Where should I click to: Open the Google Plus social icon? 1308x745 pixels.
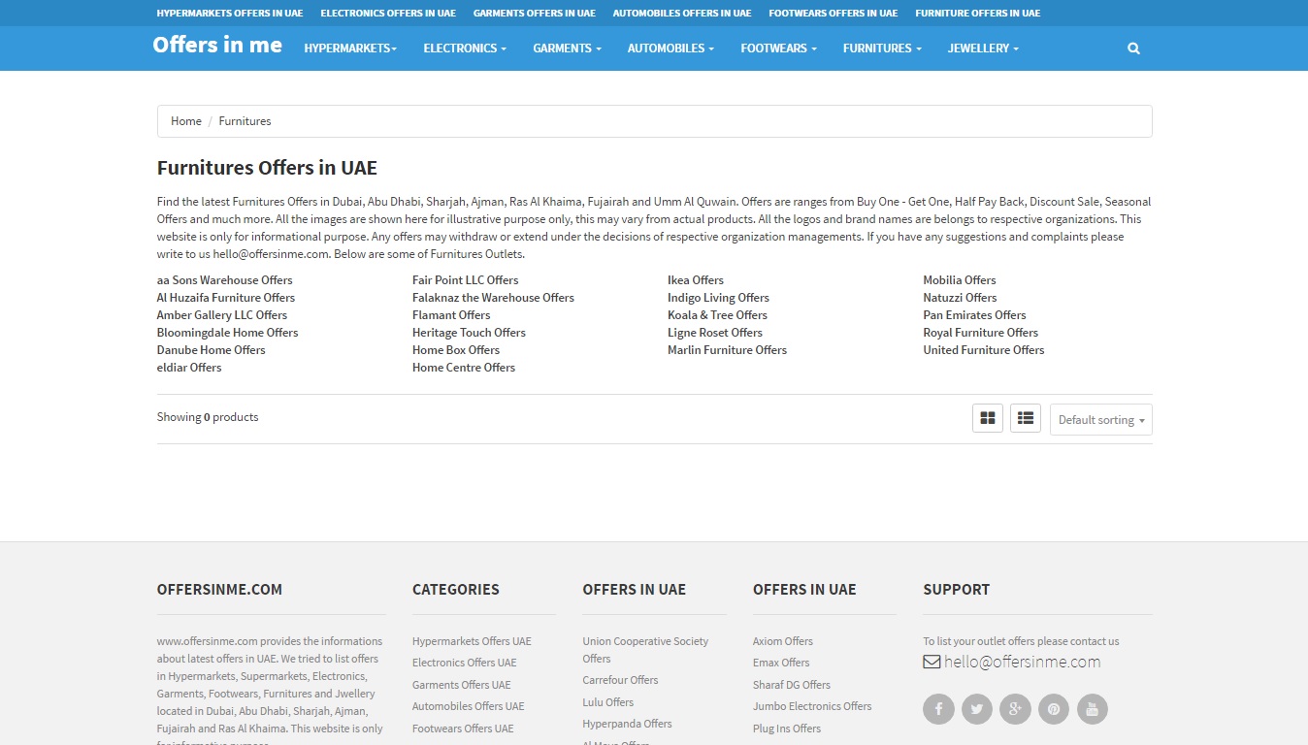point(1015,709)
